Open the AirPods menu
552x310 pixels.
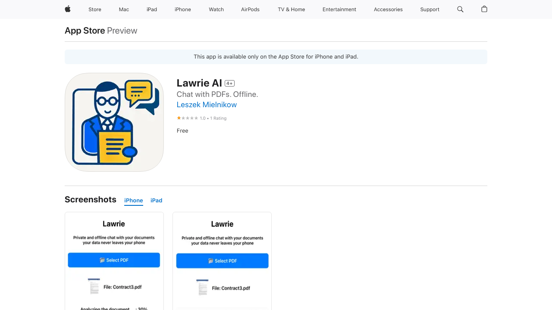click(x=250, y=9)
